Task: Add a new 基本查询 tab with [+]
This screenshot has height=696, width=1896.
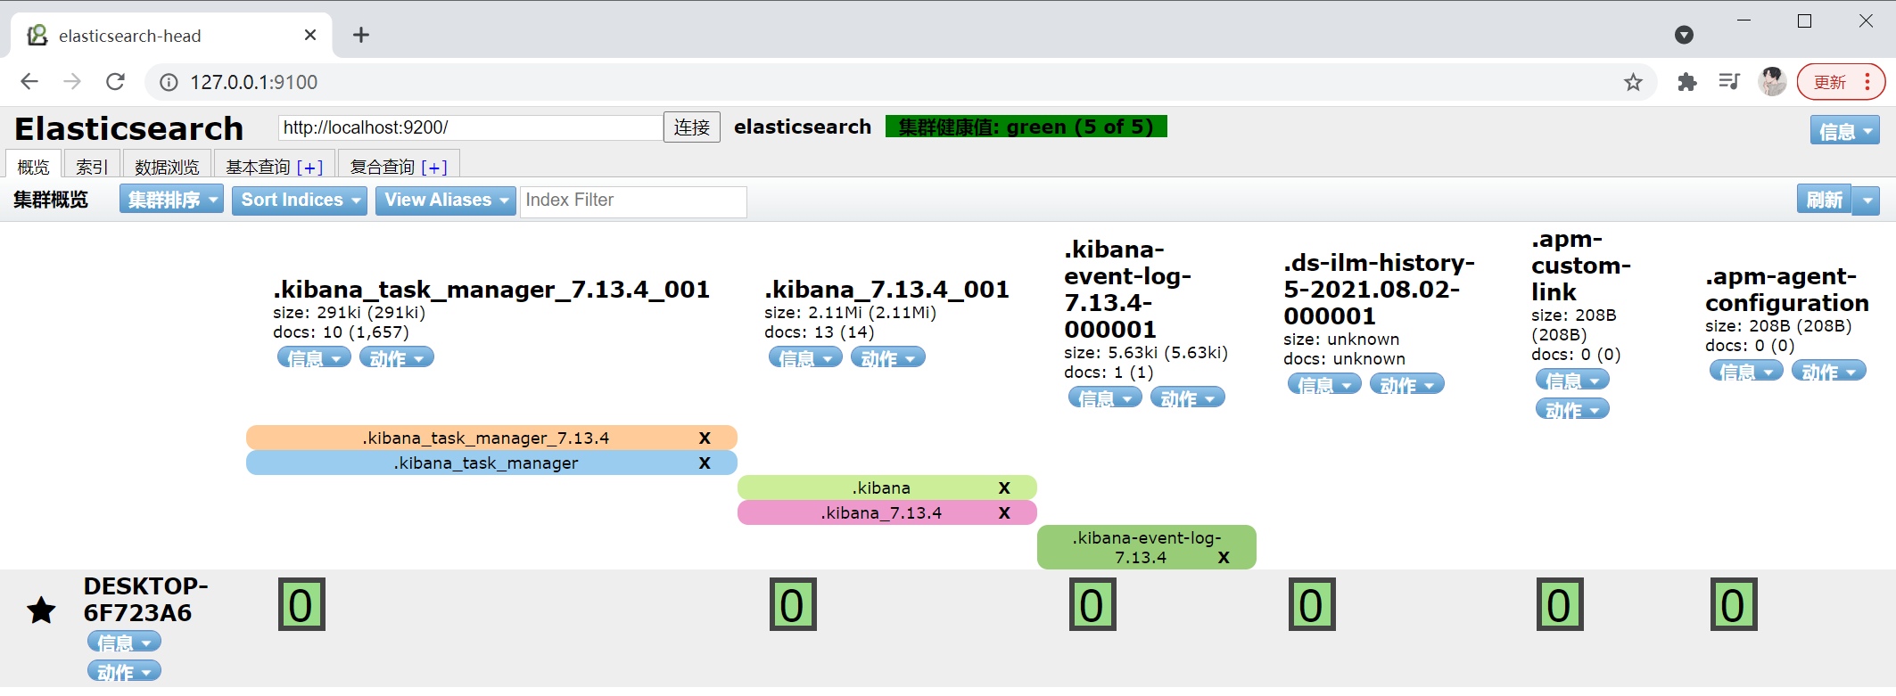Action: coord(309,167)
